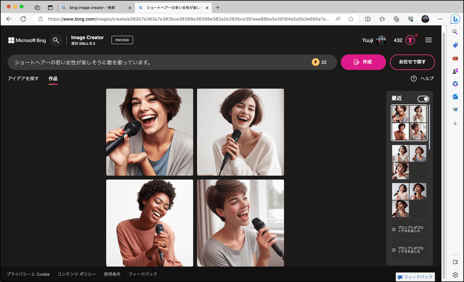Click the recent panel scrollbar

(x=430, y=126)
